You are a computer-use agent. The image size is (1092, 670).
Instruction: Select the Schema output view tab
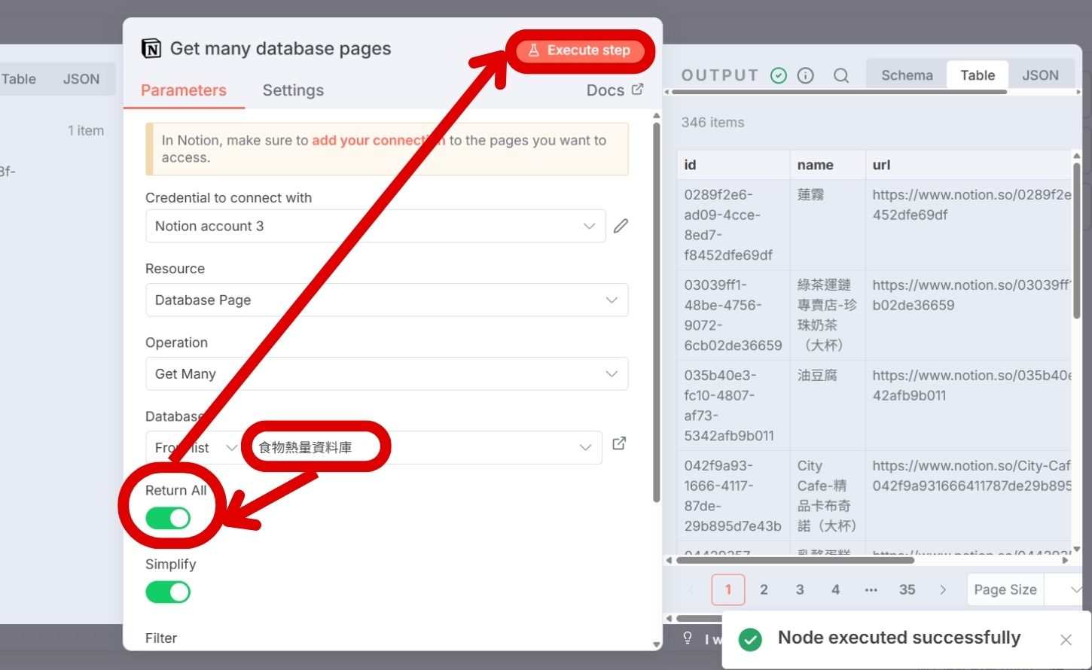(x=907, y=75)
